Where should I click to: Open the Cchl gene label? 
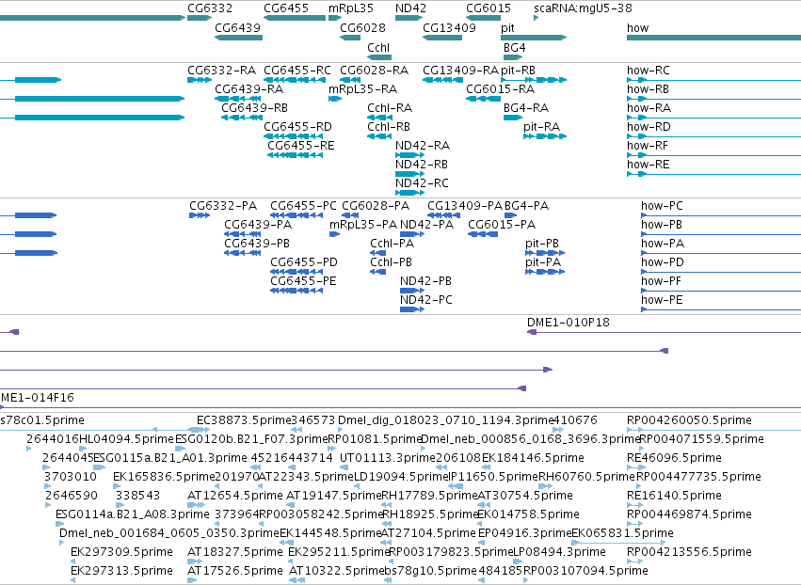coord(378,47)
